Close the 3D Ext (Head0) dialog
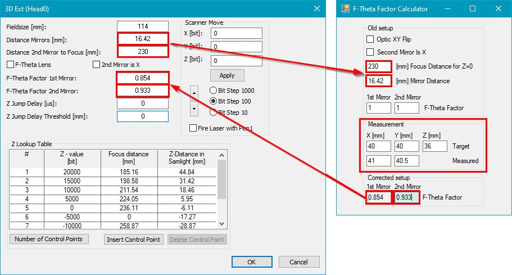 pyautogui.click(x=317, y=8)
